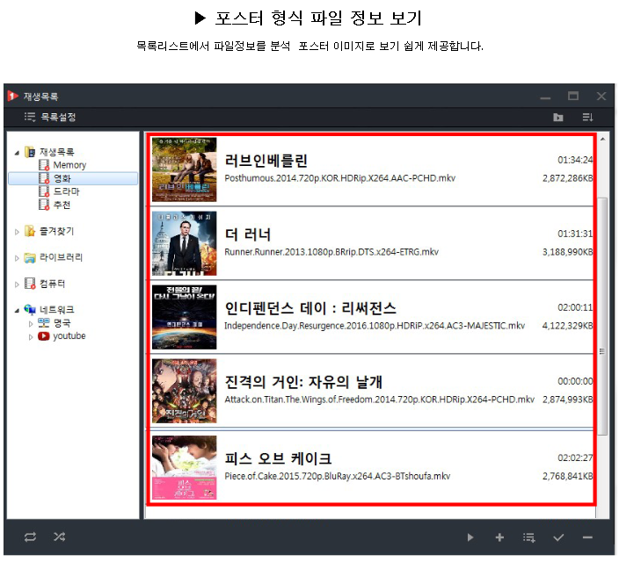Expand the 라이브러리 node
This screenshot has width=619, height=562.
(x=17, y=258)
